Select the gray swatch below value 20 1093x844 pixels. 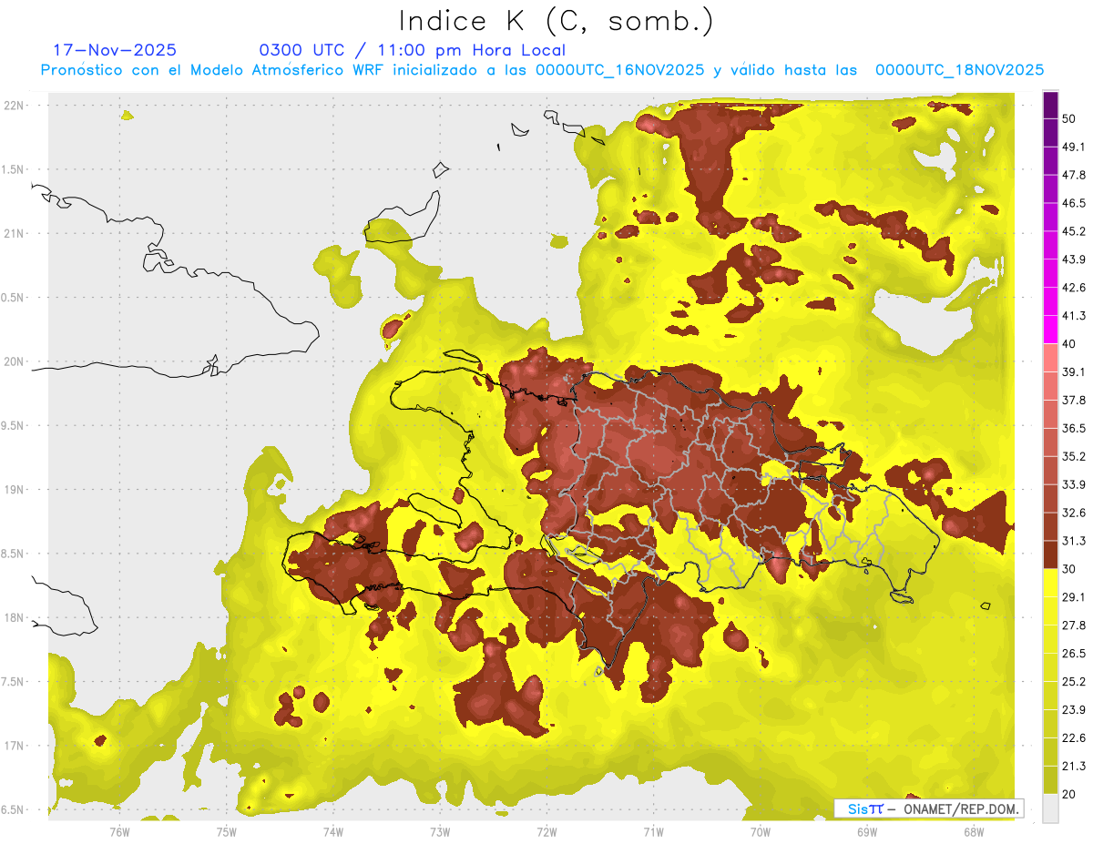tap(1050, 808)
